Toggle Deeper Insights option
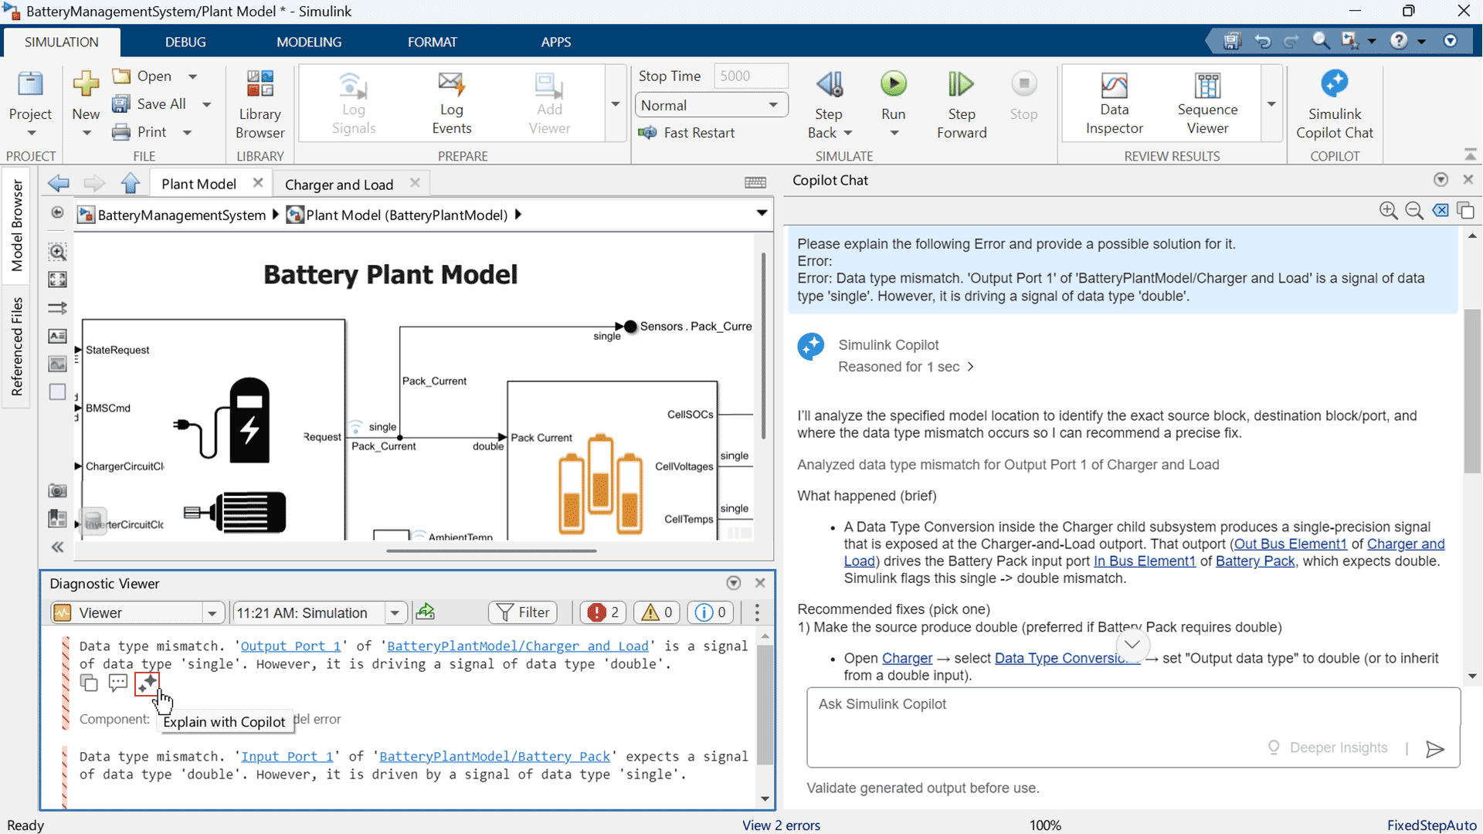 1328,748
